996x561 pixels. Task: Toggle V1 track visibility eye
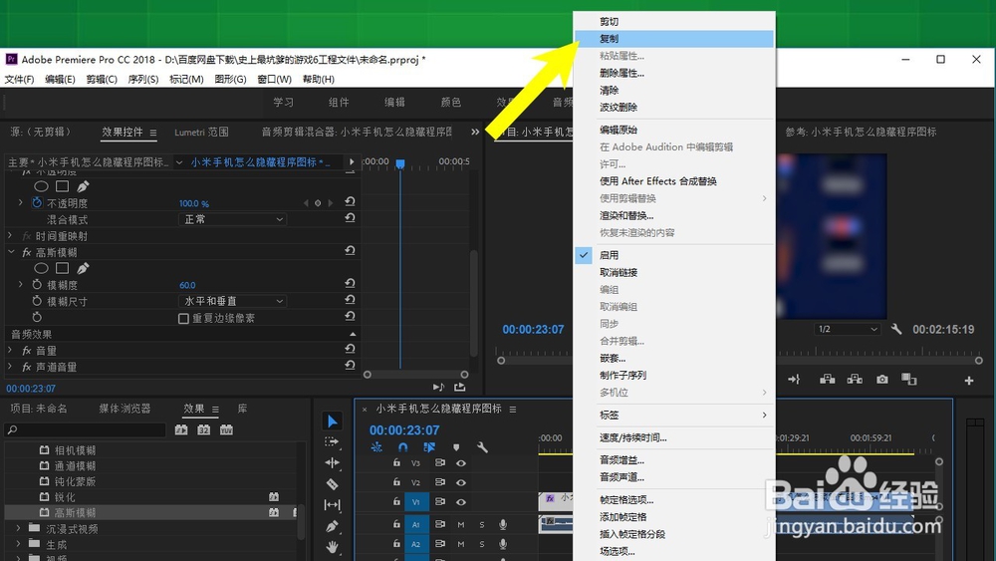click(x=461, y=502)
